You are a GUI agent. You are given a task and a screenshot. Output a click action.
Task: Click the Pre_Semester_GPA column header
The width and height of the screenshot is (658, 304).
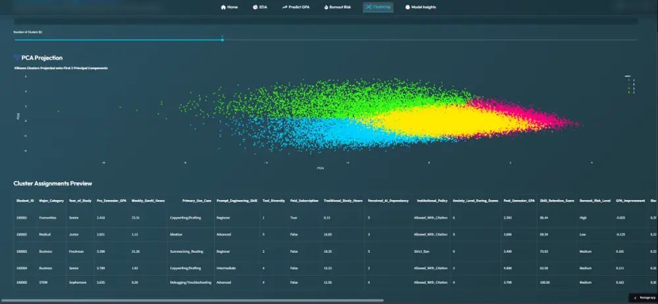pyautogui.click(x=111, y=201)
